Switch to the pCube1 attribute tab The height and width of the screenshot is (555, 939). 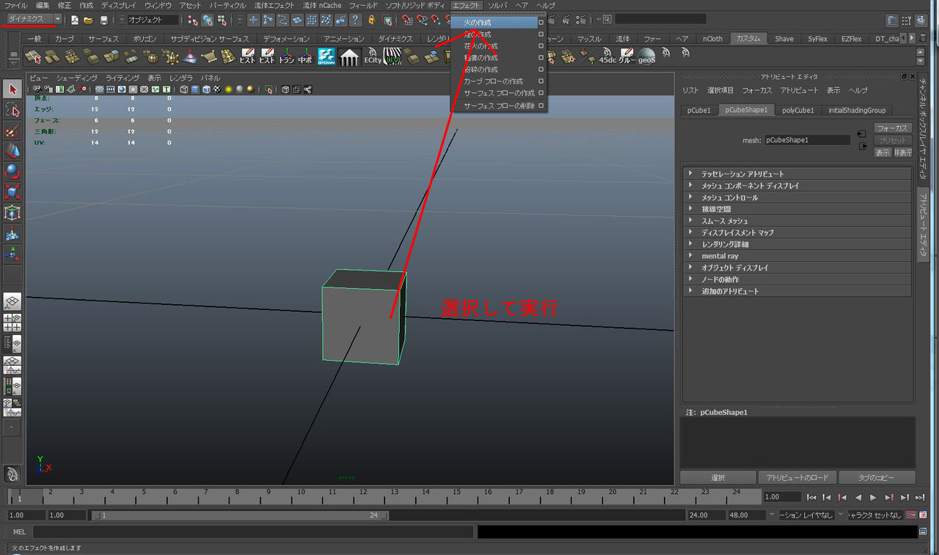pos(698,110)
